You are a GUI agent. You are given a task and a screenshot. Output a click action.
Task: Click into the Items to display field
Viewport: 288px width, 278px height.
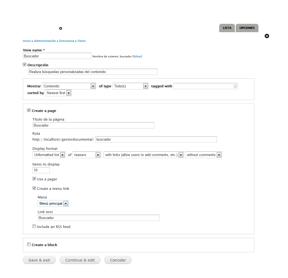tap(41, 170)
